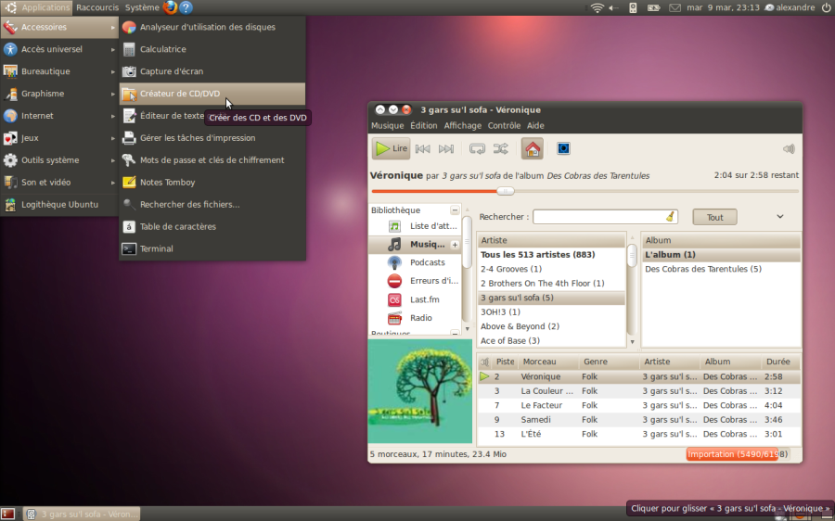
Task: Select the track Samedi
Action: (639, 419)
